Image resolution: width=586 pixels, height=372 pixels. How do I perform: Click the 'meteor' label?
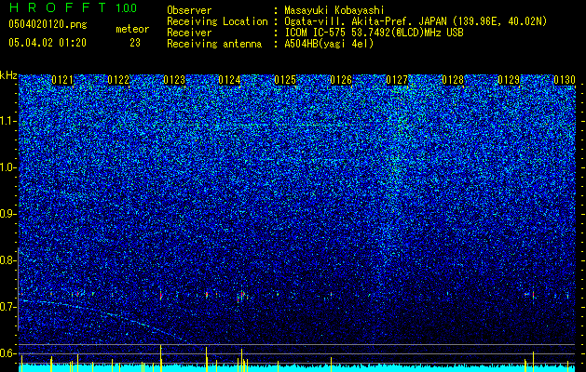pyautogui.click(x=132, y=29)
